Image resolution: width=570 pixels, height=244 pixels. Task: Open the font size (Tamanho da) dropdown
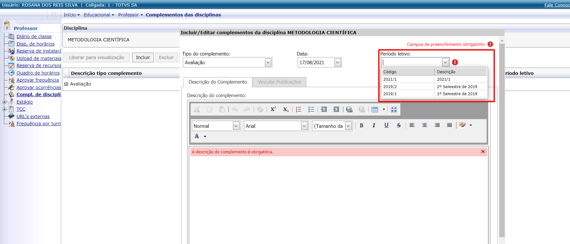348,126
